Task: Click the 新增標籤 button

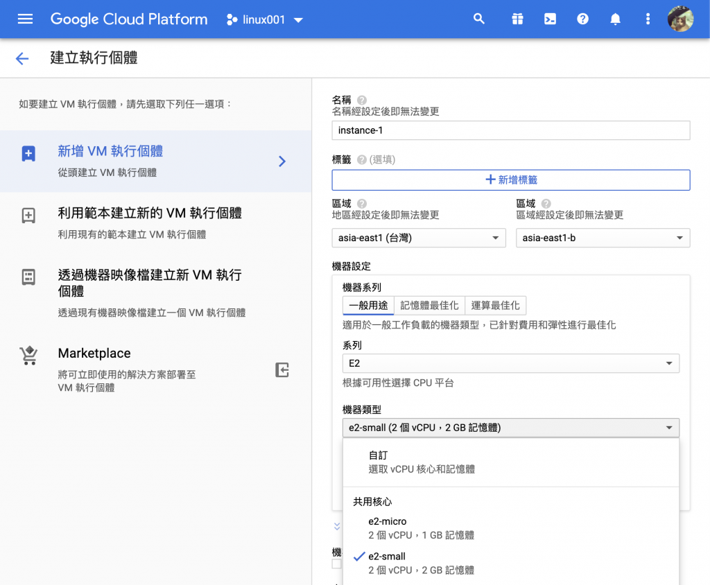Action: click(511, 180)
